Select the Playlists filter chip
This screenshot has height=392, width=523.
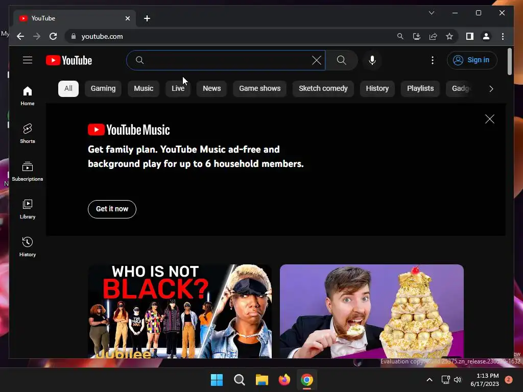pos(420,89)
